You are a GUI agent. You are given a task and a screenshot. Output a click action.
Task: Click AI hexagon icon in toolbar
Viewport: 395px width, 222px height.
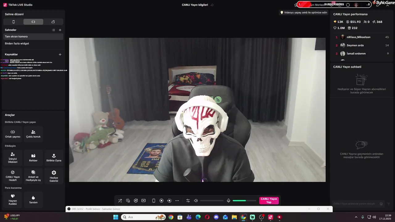click(x=136, y=201)
